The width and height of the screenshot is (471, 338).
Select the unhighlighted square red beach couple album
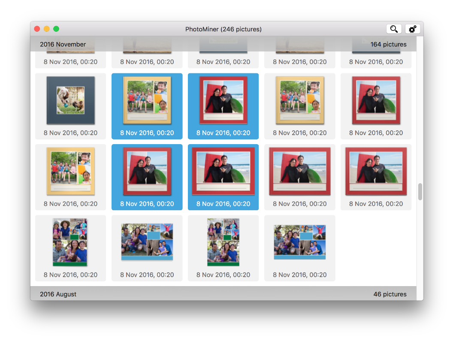pyautogui.click(x=376, y=100)
